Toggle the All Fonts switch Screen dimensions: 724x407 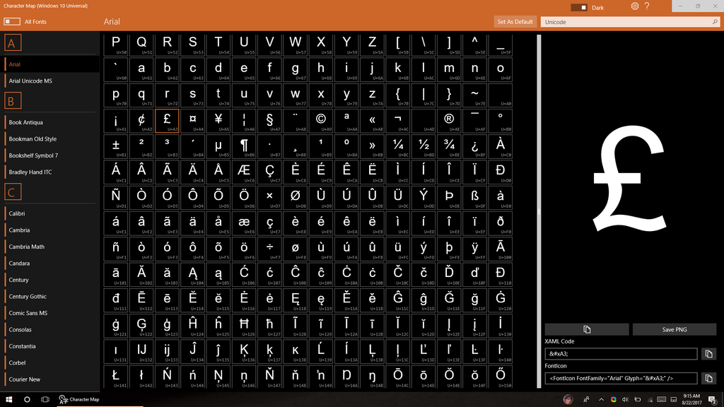11,21
